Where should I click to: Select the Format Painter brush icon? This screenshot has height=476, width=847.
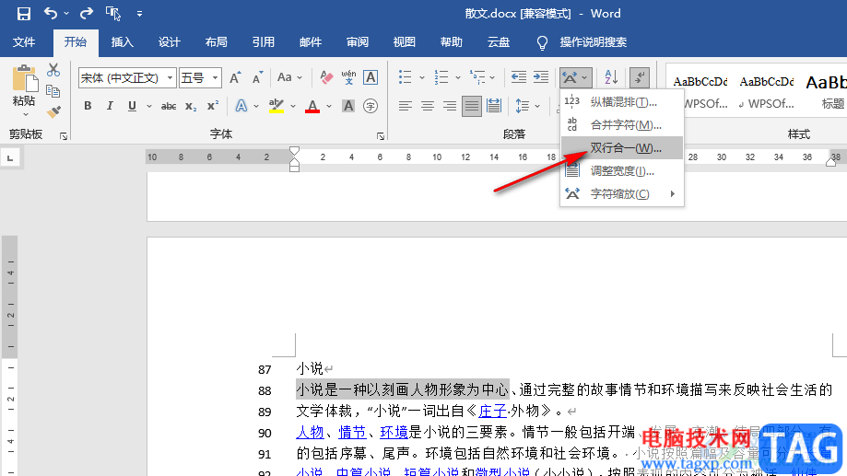(x=53, y=112)
